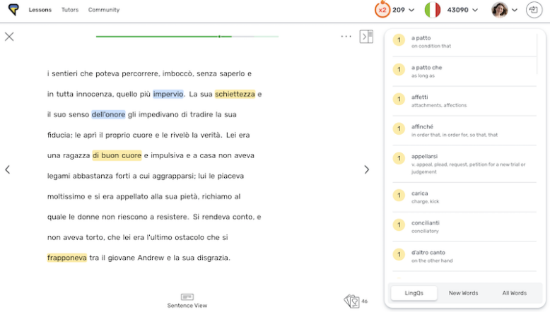
Task: Click the highlighted word schiettezza
Action: point(235,94)
